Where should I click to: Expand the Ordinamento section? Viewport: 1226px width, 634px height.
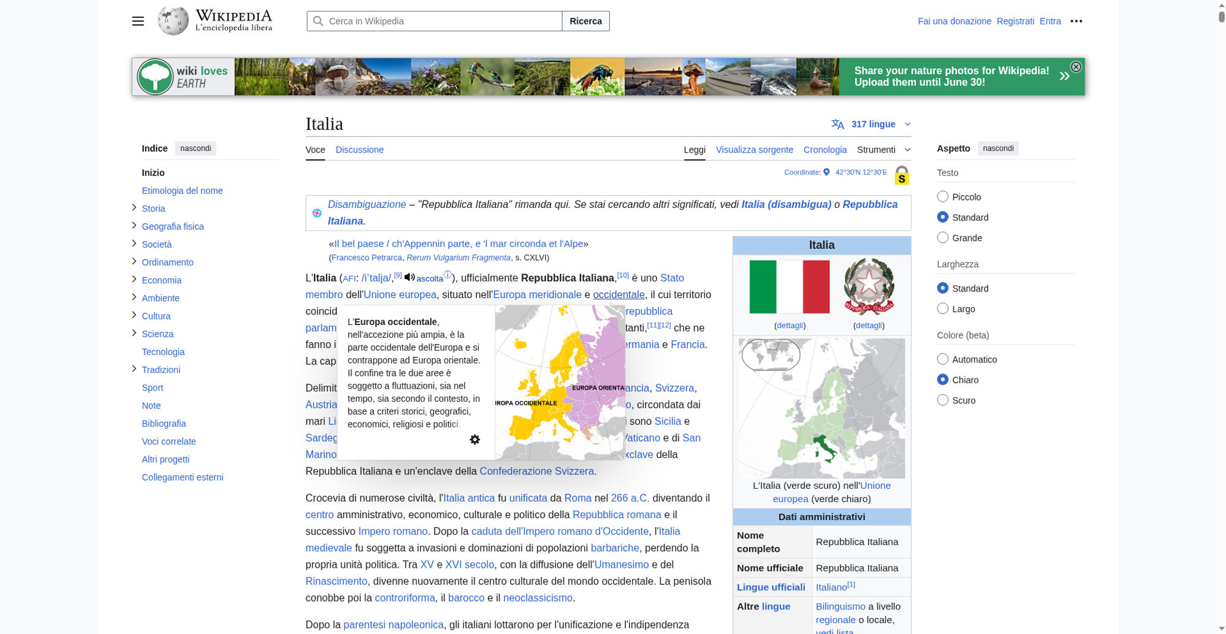134,261
